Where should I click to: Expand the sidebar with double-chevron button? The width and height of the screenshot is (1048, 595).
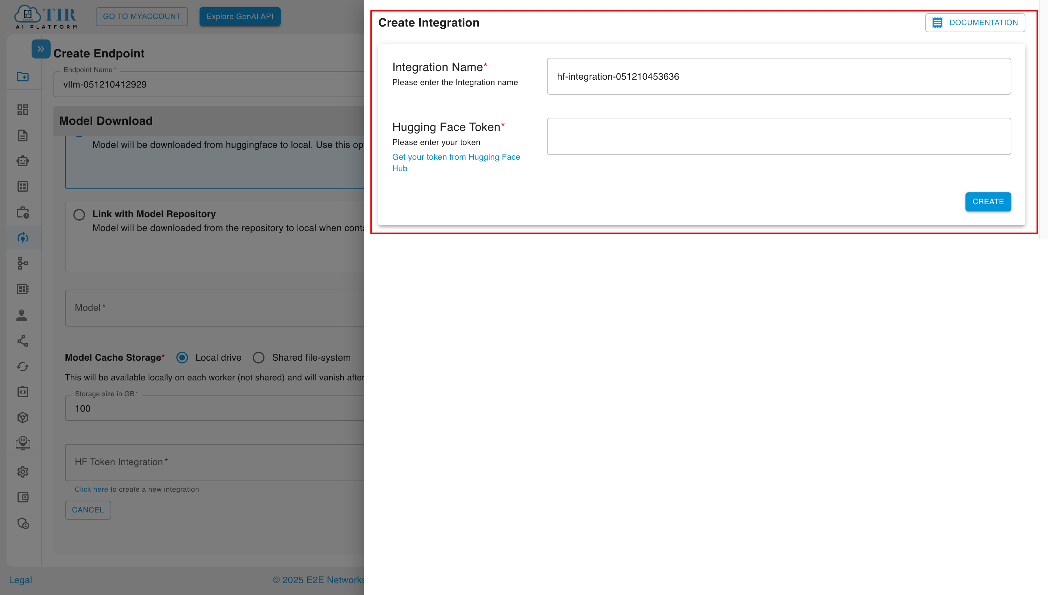point(41,49)
